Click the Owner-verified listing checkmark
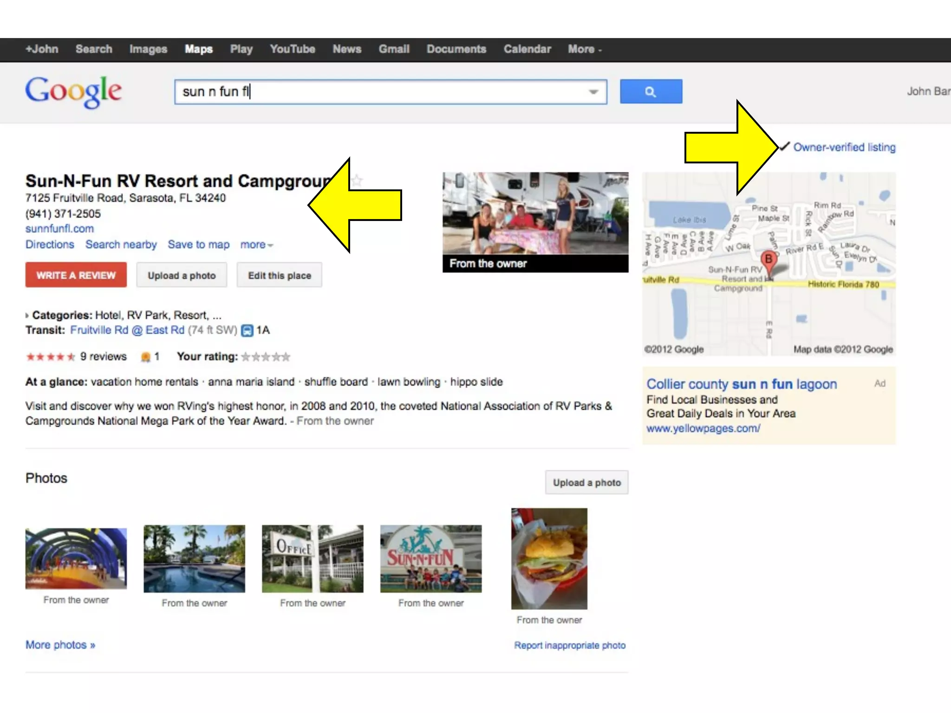This screenshot has height=713, width=951. pyautogui.click(x=785, y=147)
